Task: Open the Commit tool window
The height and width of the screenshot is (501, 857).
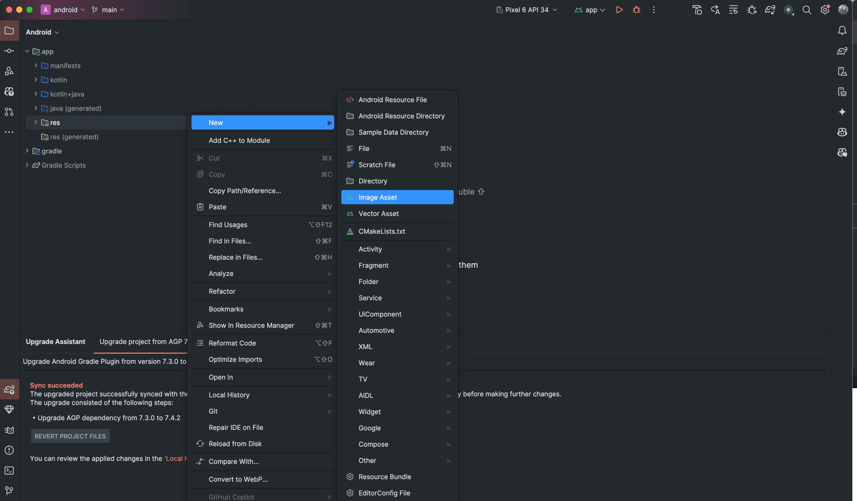Action: [x=9, y=51]
